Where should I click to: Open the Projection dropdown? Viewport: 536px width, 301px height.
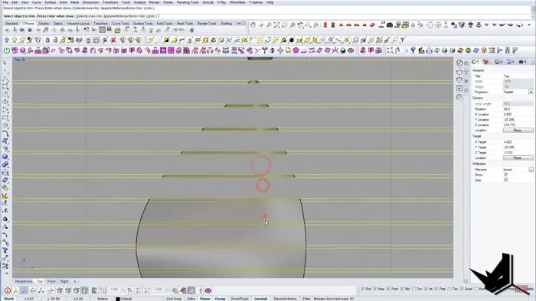(x=531, y=92)
